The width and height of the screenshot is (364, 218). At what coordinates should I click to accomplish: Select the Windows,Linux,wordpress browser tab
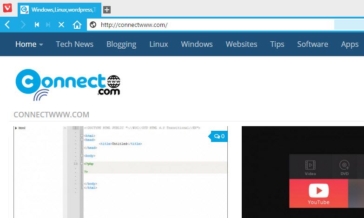tap(60, 10)
